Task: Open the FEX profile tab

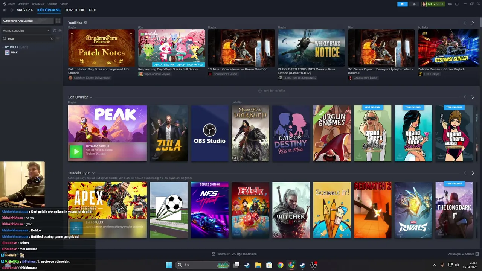Action: (x=92, y=10)
